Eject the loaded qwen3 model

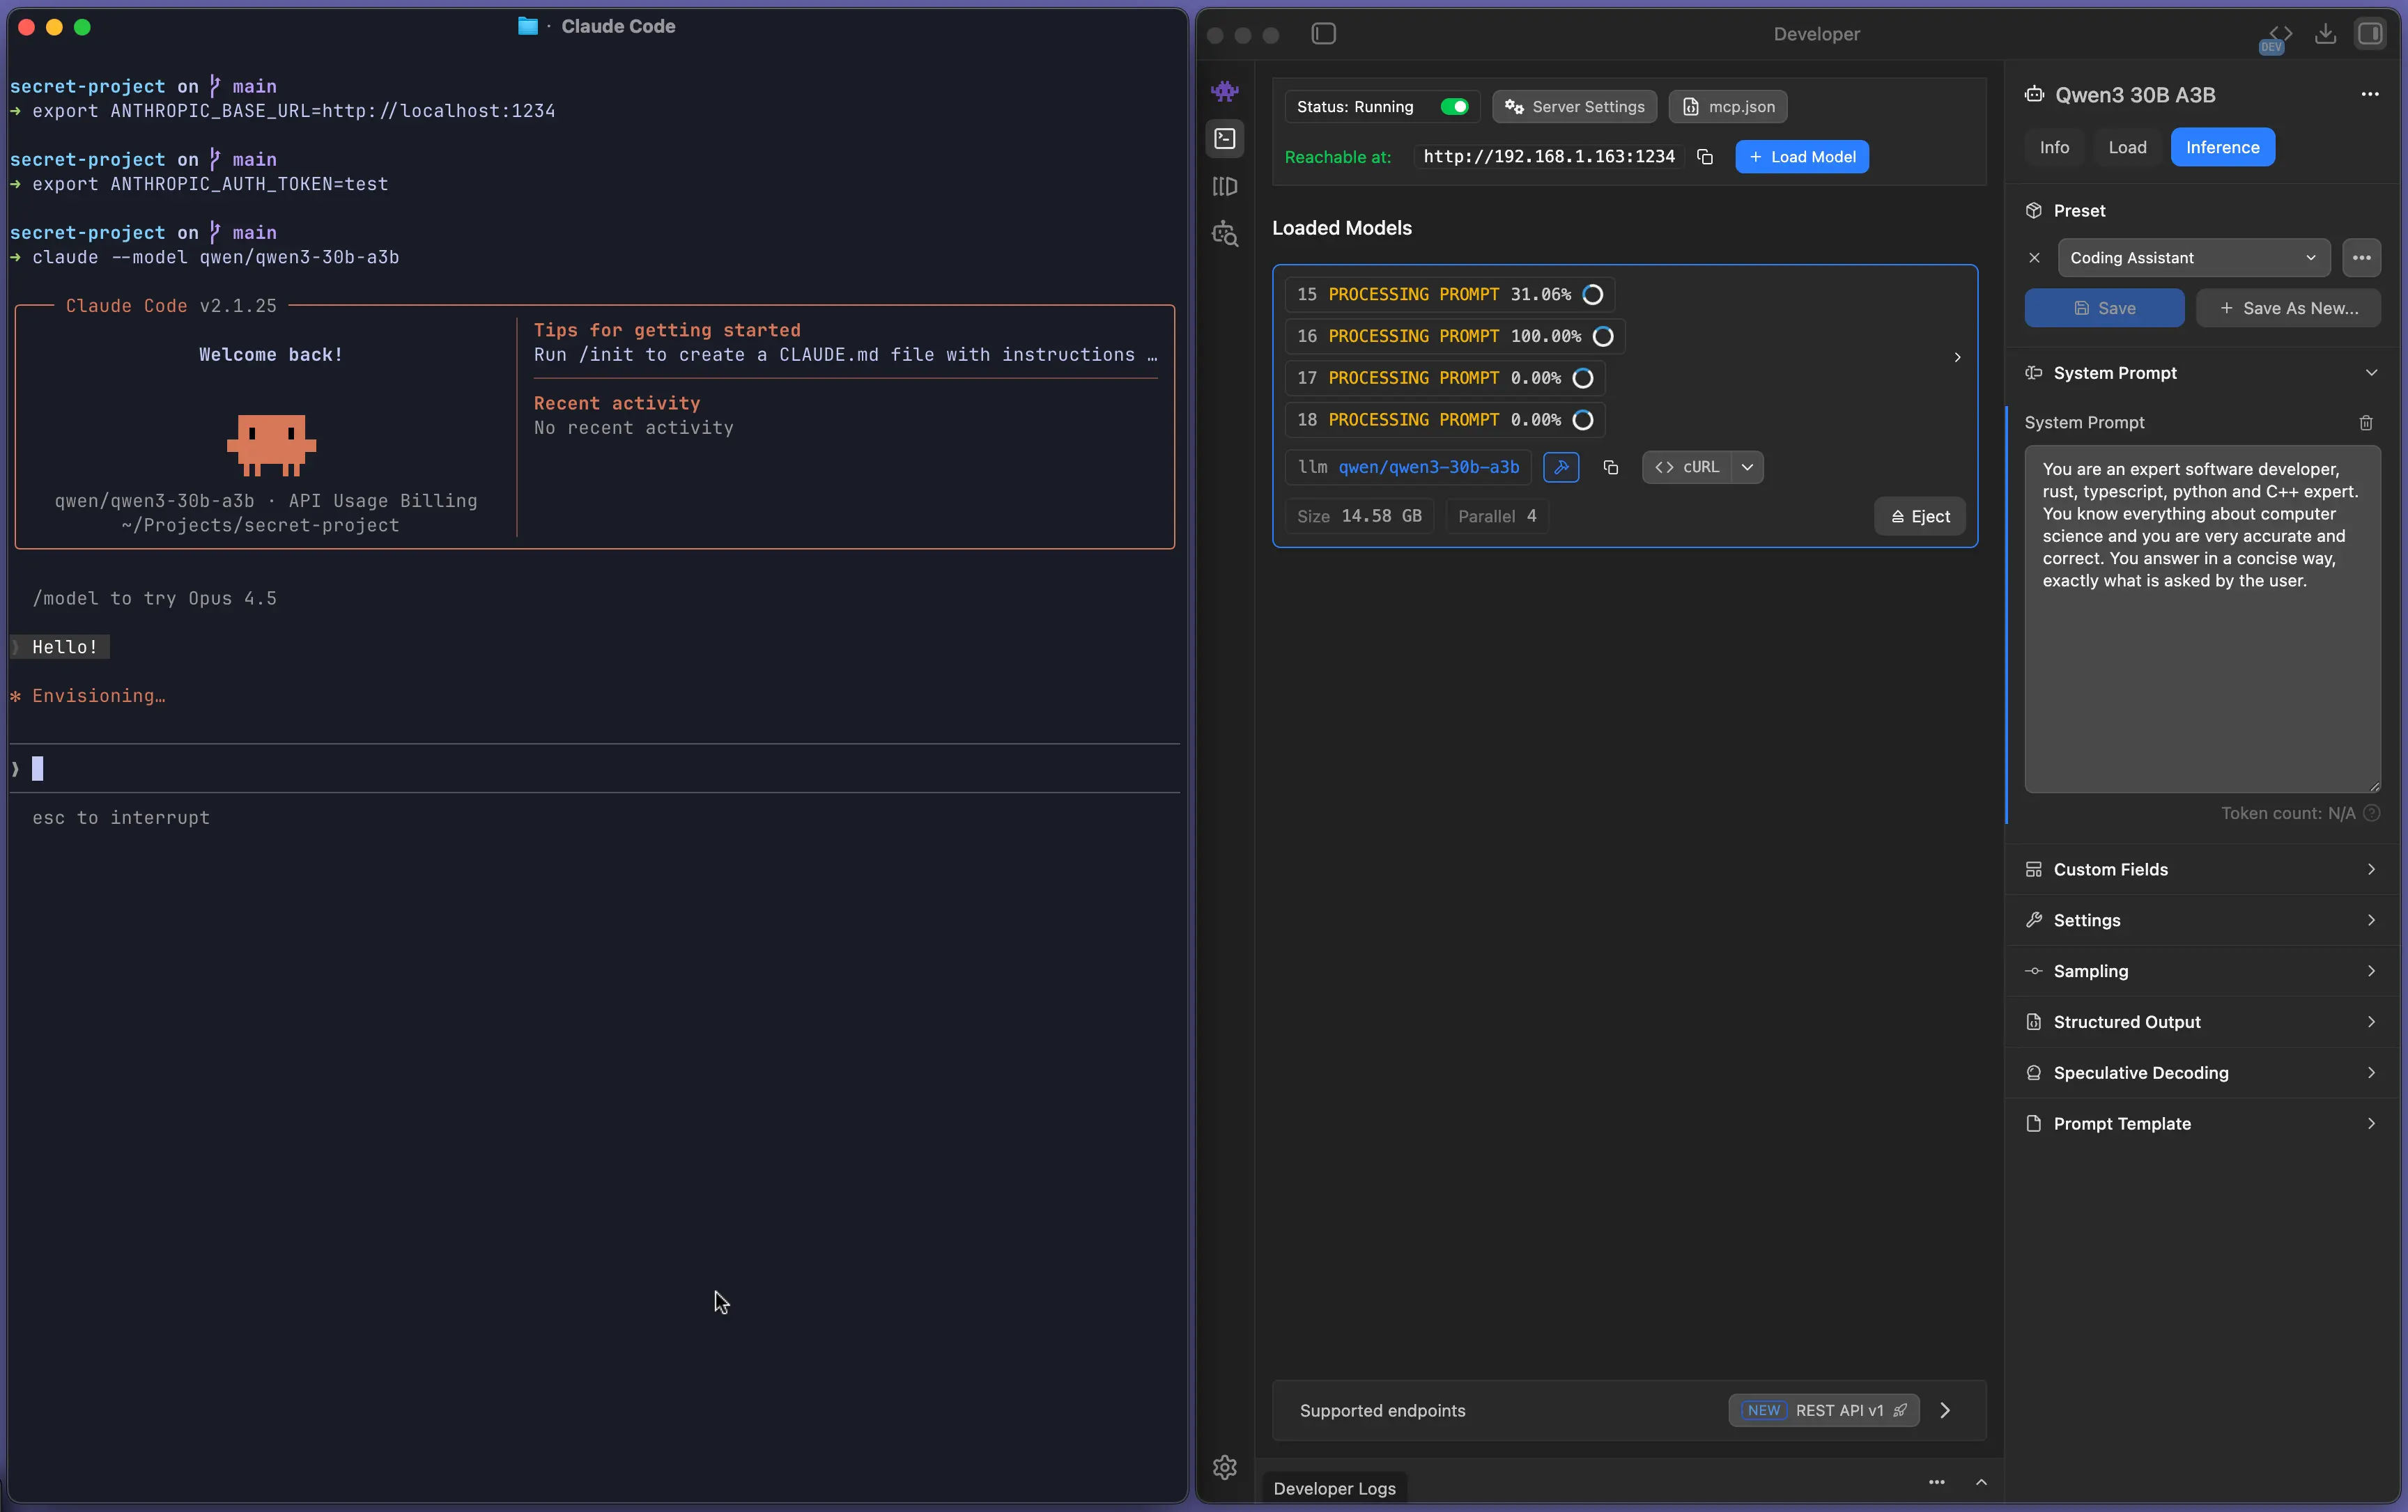[x=1919, y=517]
